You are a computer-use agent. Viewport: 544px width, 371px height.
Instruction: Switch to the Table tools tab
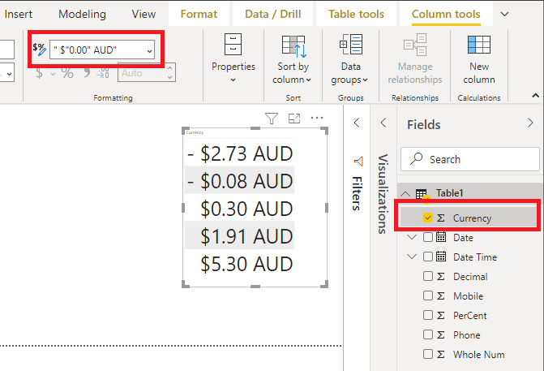tap(356, 14)
